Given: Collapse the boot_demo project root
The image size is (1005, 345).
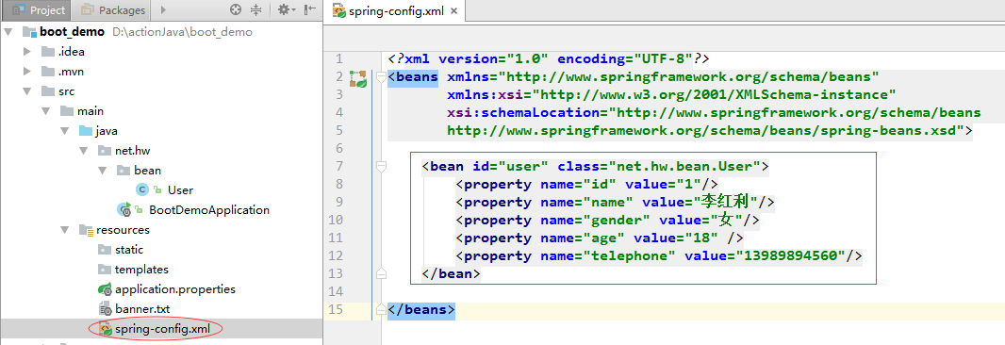Looking at the screenshot, I should [8, 32].
